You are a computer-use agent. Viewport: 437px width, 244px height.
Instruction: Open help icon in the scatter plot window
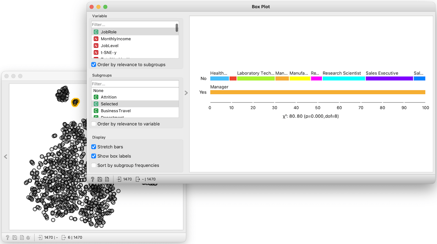tap(8, 237)
